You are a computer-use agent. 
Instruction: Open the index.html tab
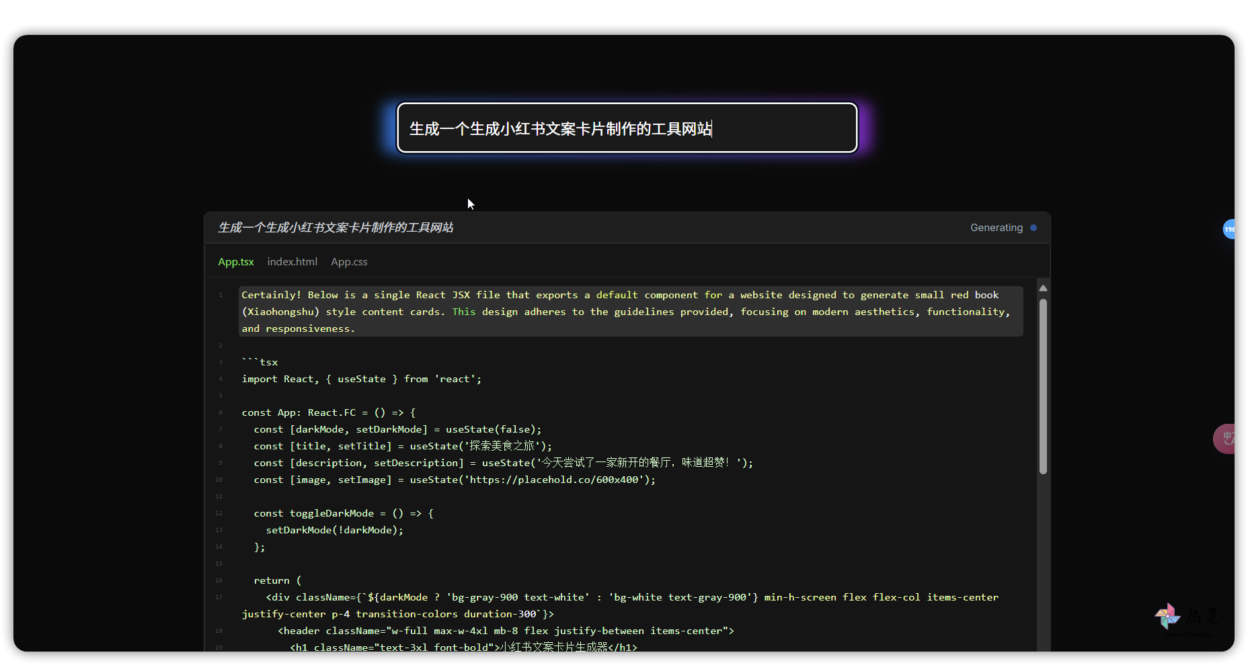click(x=292, y=262)
